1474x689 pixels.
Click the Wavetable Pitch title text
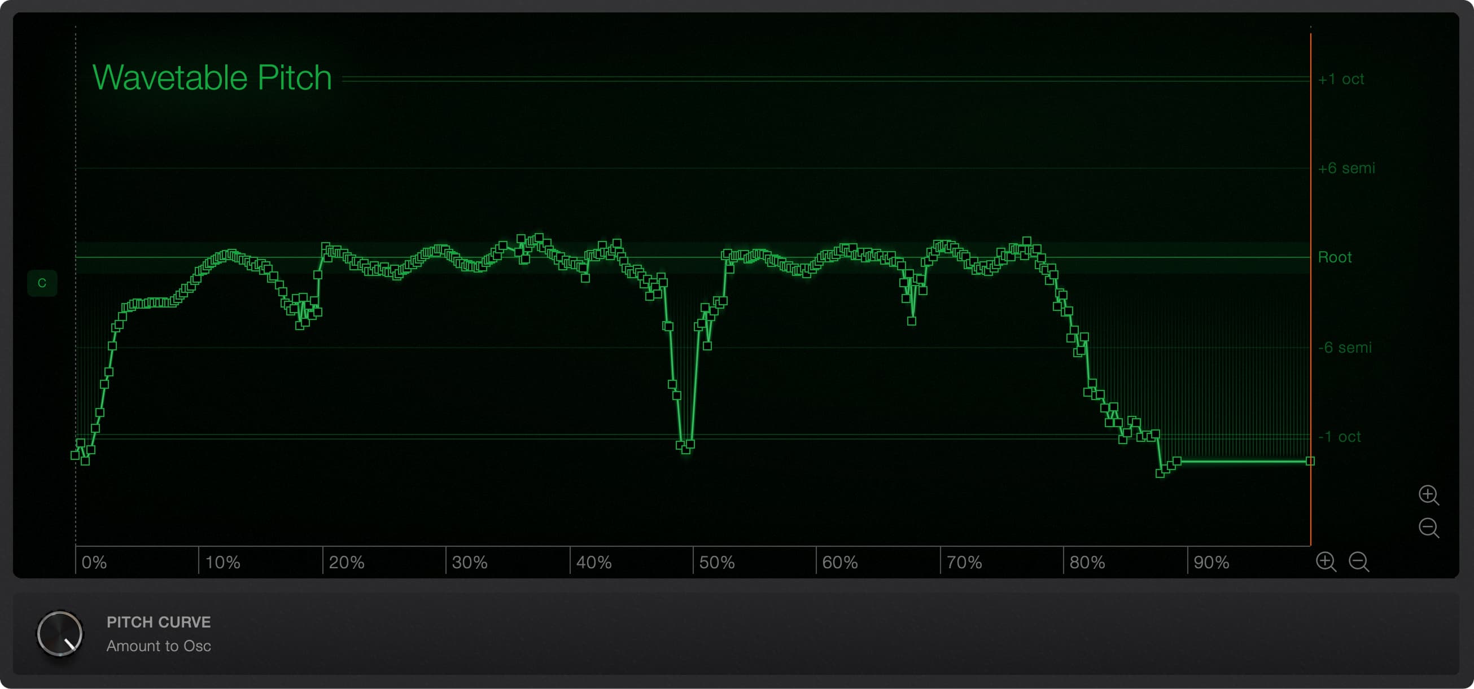point(212,77)
